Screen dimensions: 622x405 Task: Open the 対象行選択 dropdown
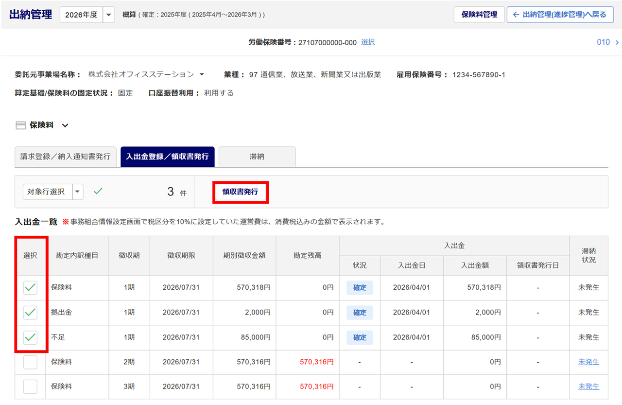78,192
